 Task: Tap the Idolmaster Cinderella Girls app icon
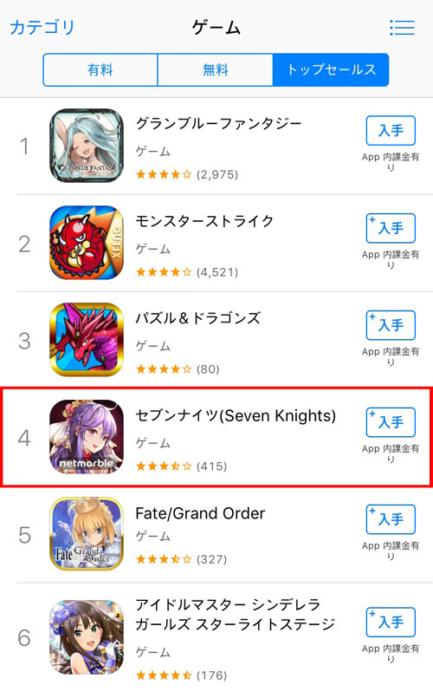pos(87,636)
